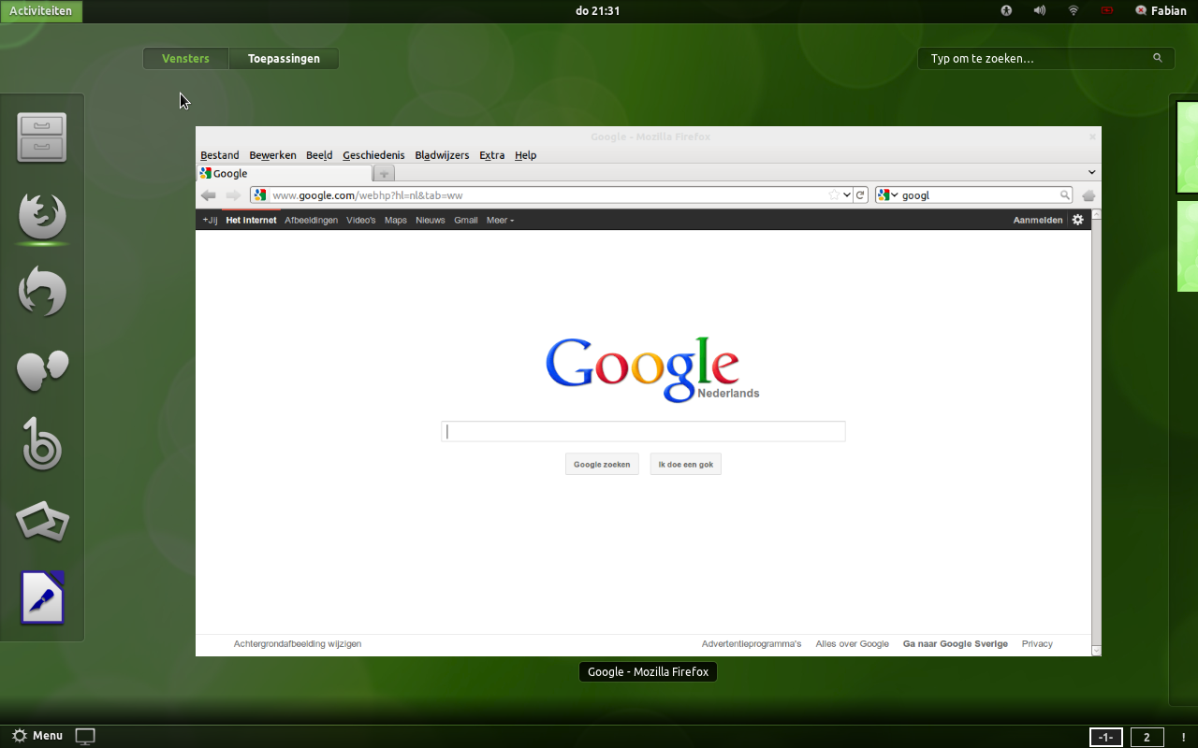Click Ik doe een gok button
The image size is (1198, 748).
(686, 464)
